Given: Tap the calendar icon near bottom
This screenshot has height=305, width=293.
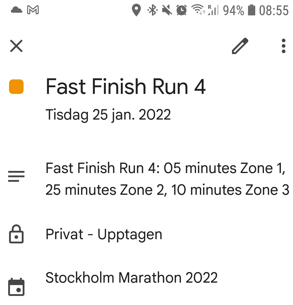Looking at the screenshot, I should click(16, 287).
